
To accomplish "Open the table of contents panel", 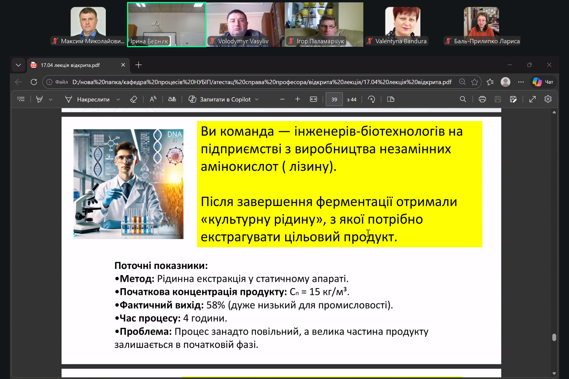I will [21, 99].
